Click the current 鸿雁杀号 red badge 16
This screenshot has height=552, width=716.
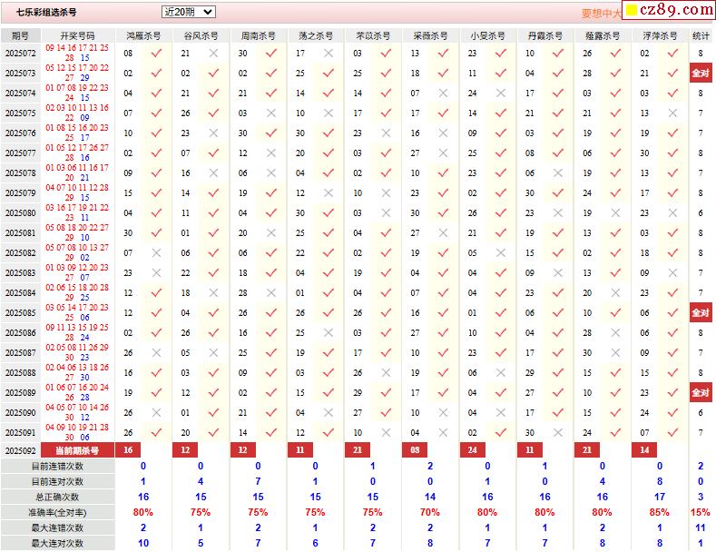point(128,450)
